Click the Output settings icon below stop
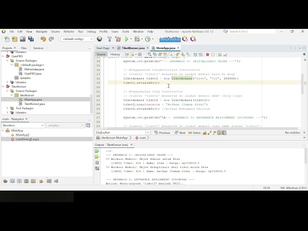 (97, 168)
